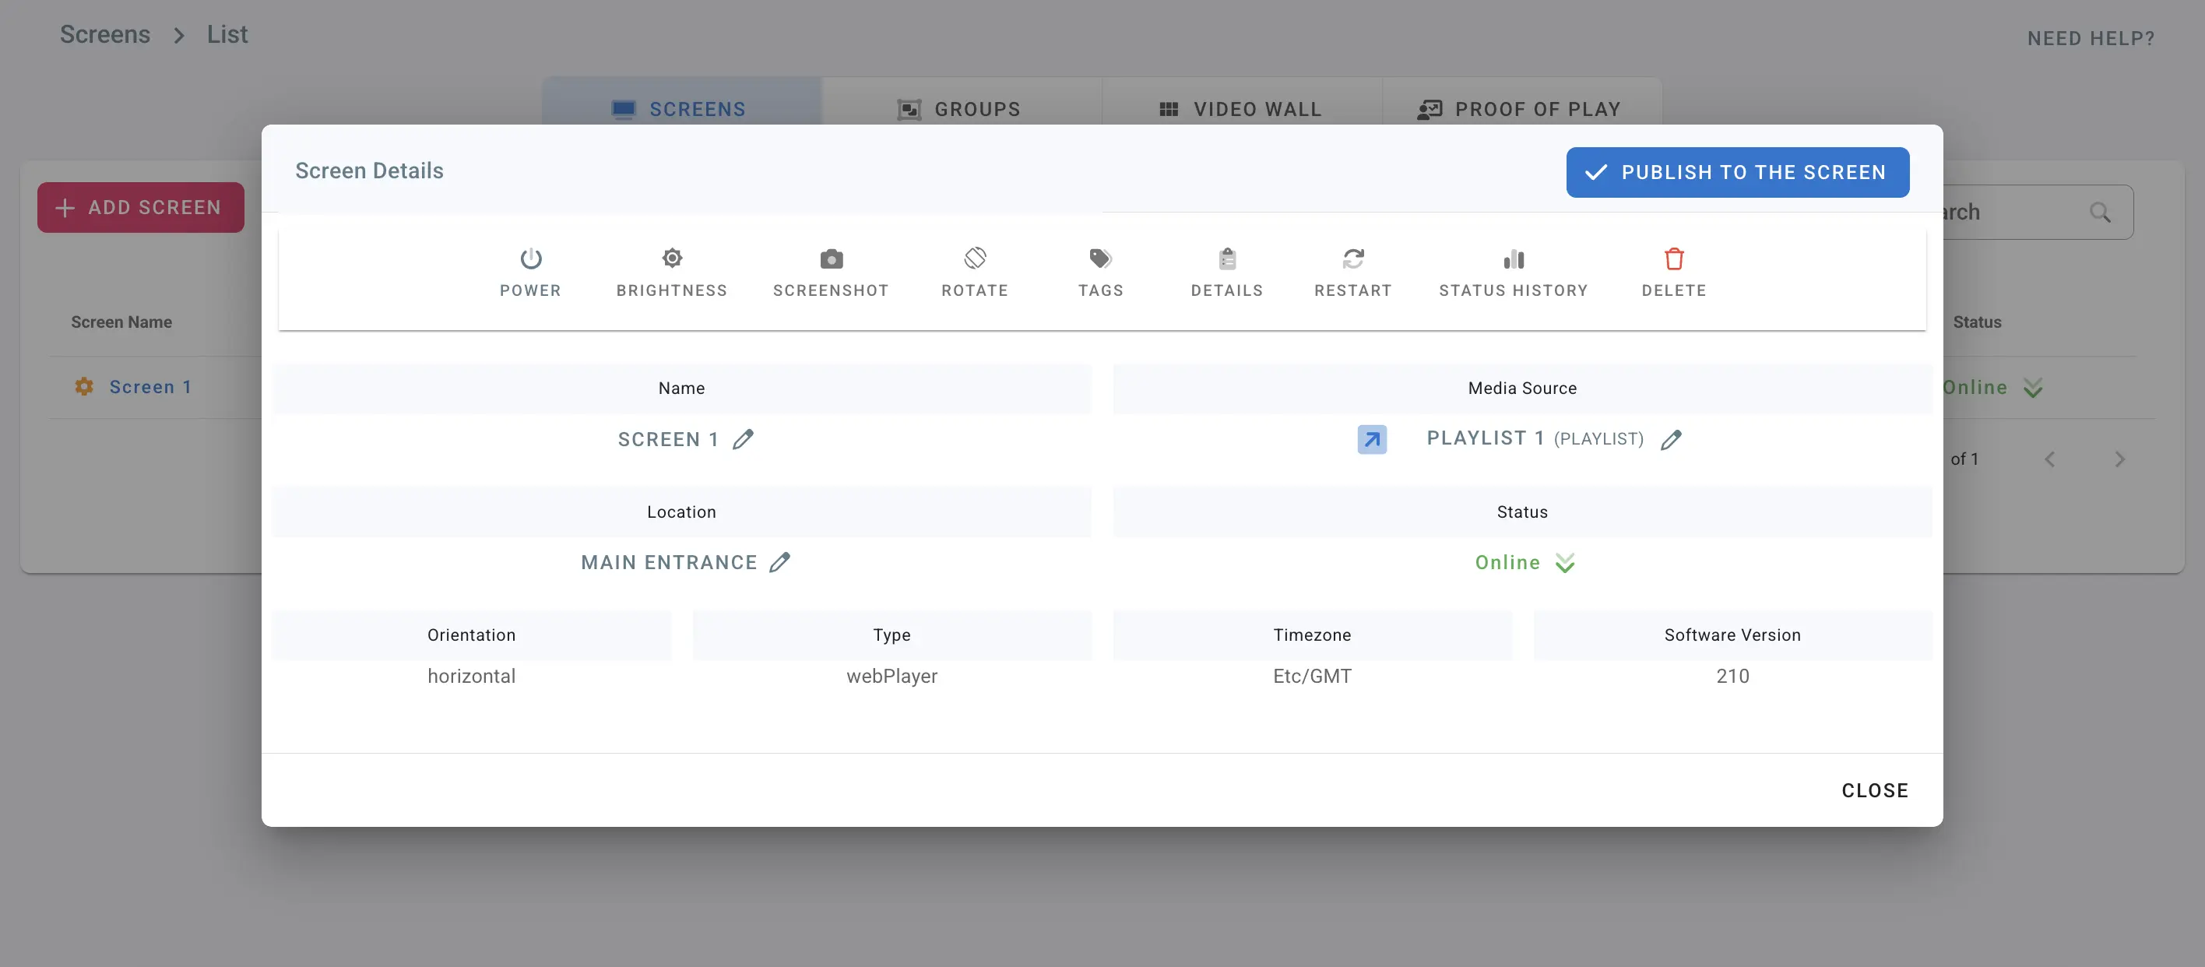Switch to the Video Wall tab

pos(1240,109)
